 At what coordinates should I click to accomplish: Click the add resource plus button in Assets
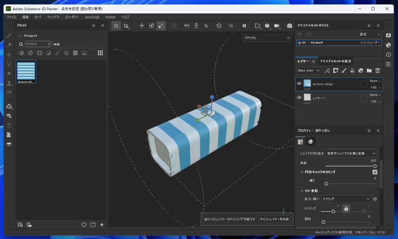[102, 225]
